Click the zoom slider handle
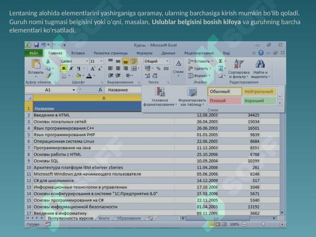The width and height of the screenshot is (316, 237). pos(263,224)
